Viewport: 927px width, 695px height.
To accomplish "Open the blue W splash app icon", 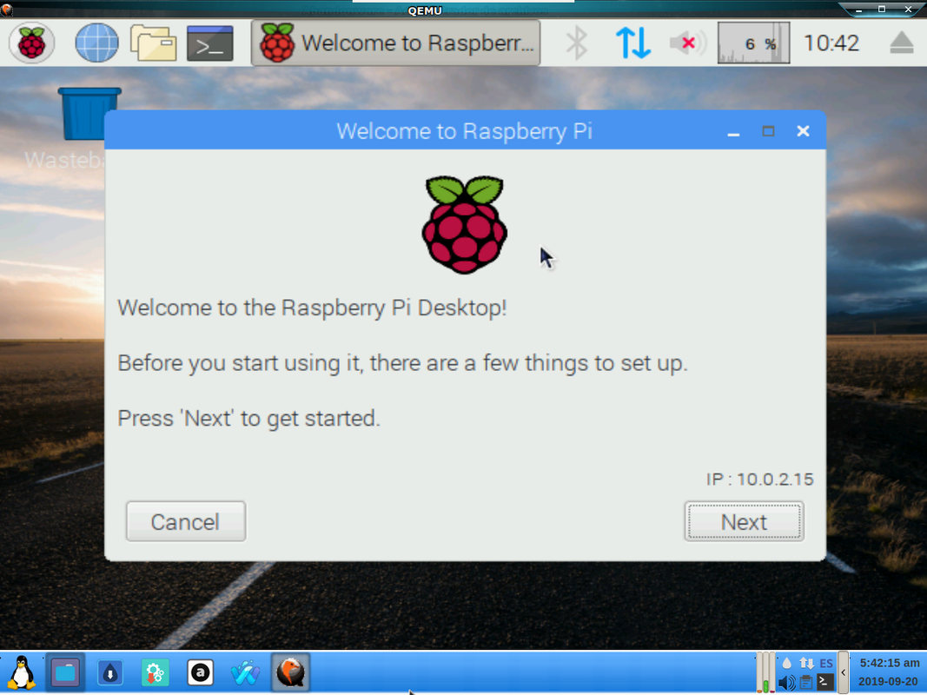I will 245,672.
